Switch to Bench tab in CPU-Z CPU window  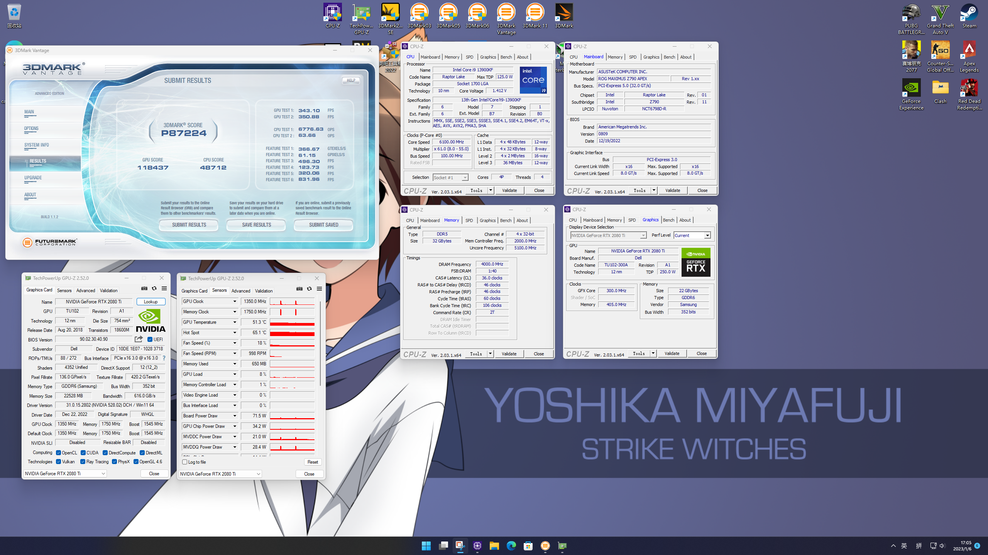coord(506,57)
